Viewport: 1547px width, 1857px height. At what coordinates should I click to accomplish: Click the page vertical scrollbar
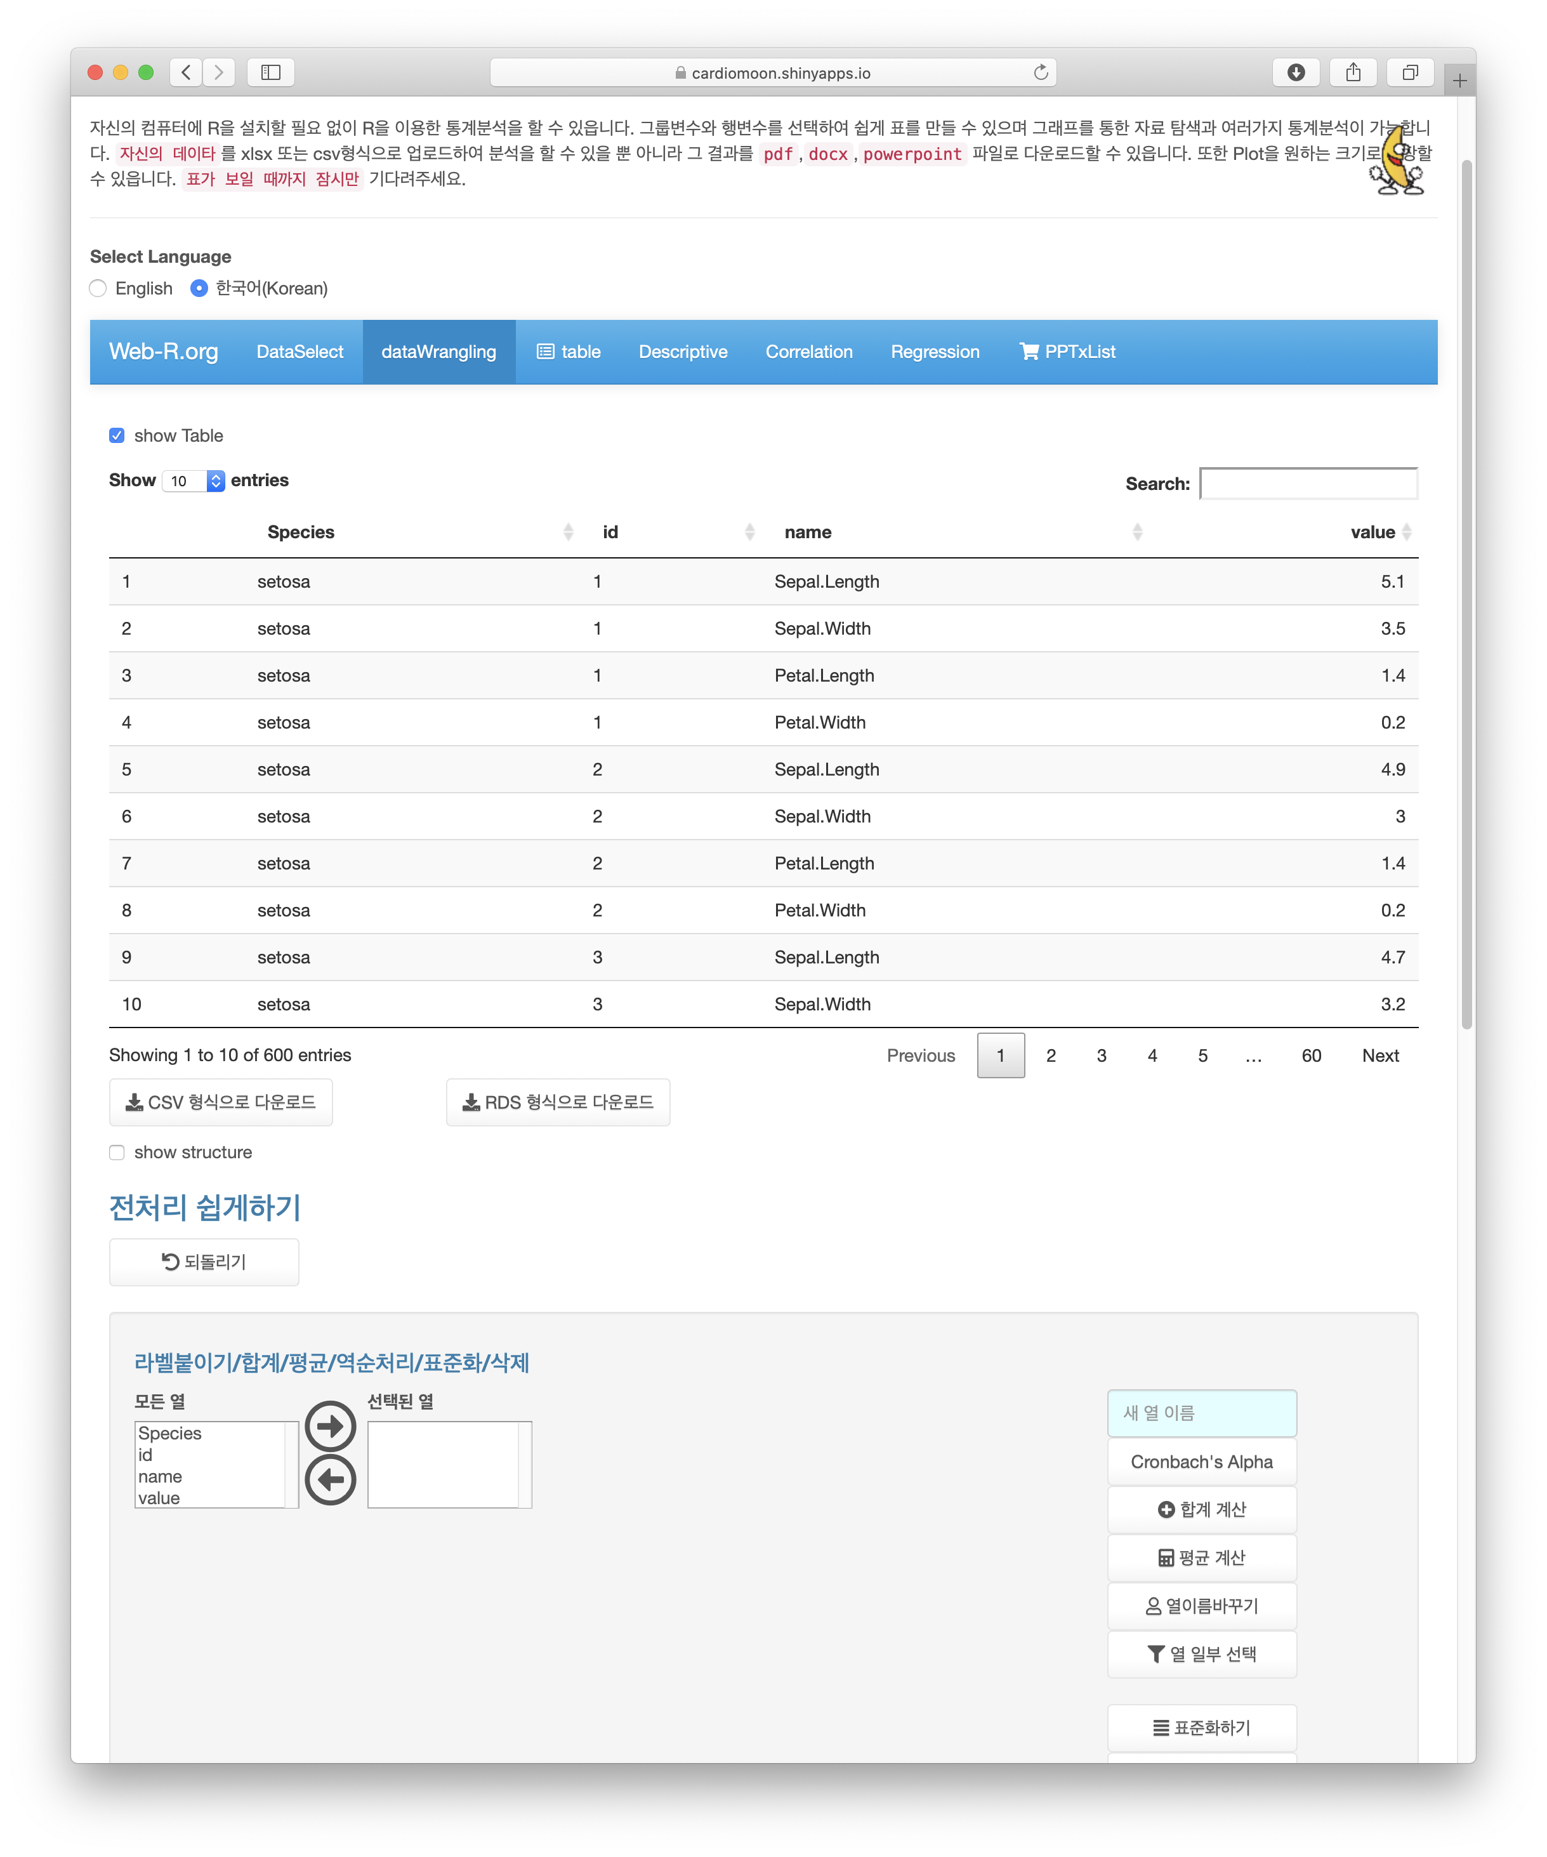(x=1466, y=593)
